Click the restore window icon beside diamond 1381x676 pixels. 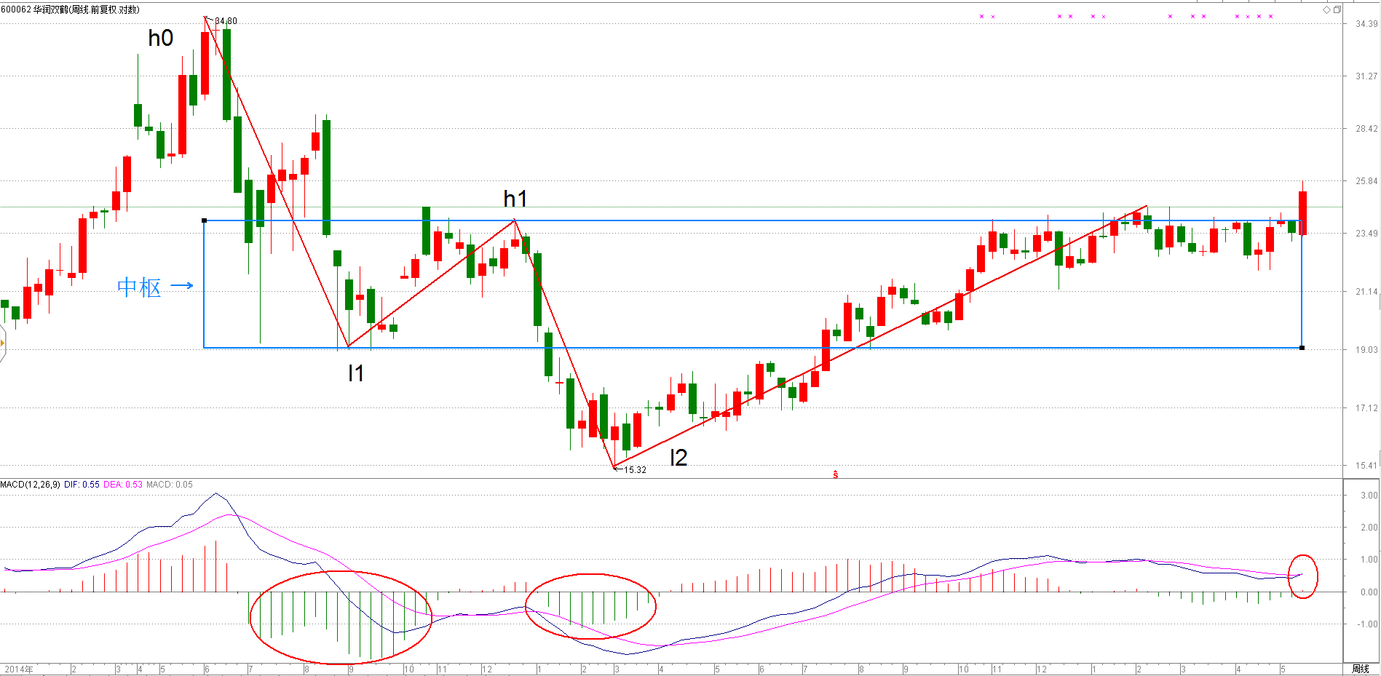(x=1337, y=9)
